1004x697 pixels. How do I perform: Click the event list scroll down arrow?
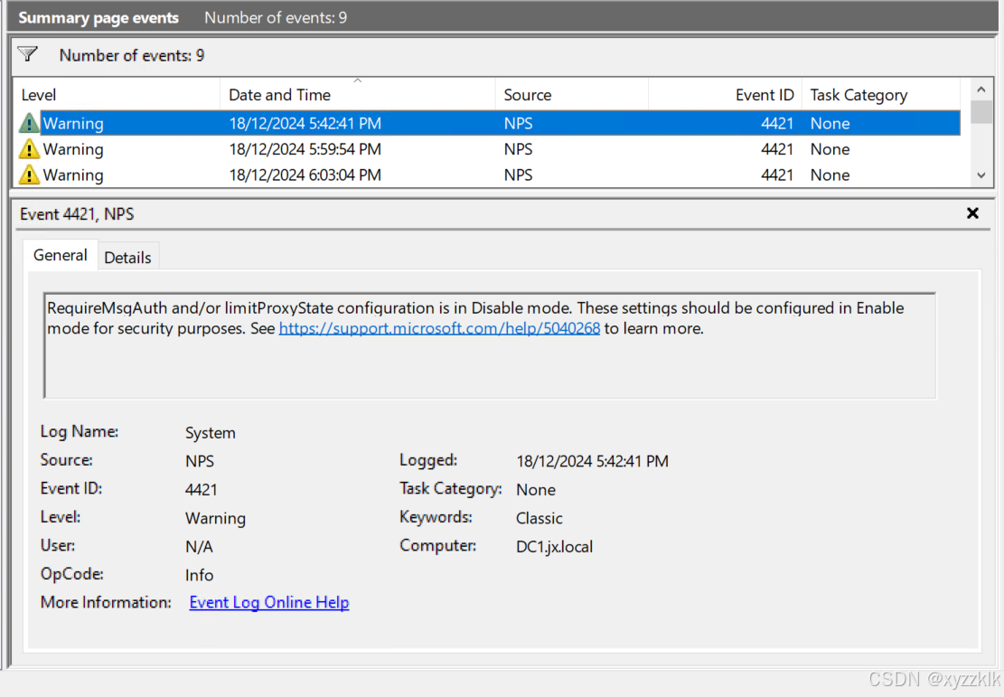981,174
